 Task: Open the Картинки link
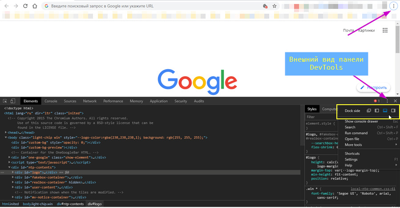[x=366, y=30]
